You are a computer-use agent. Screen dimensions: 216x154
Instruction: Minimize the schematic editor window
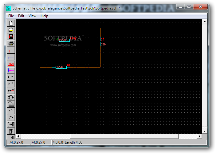[x=181, y=7]
